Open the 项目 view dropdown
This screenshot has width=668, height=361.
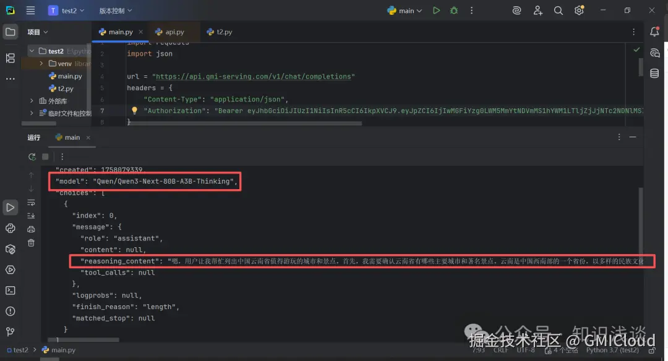pos(38,32)
